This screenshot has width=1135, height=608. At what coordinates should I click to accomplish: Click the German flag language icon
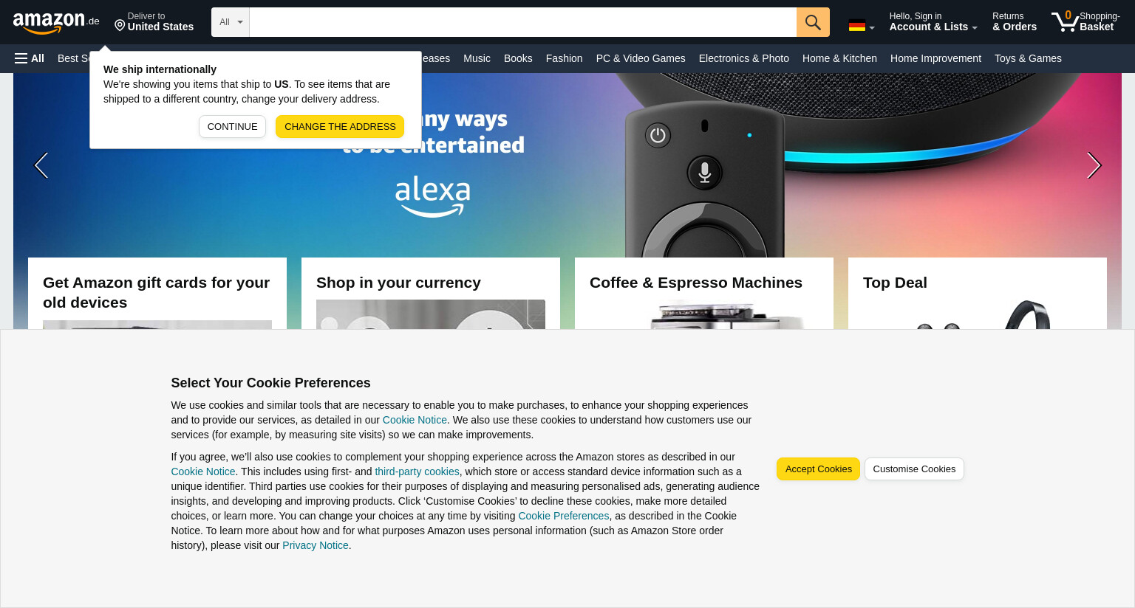click(857, 26)
